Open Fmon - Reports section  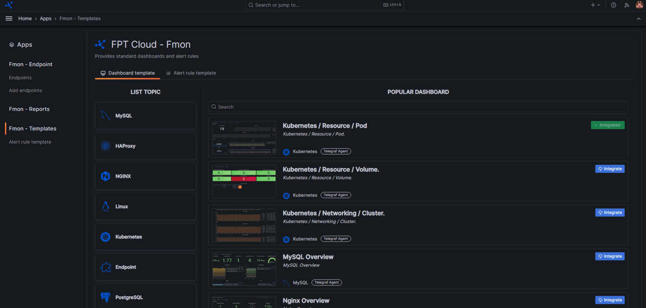29,109
